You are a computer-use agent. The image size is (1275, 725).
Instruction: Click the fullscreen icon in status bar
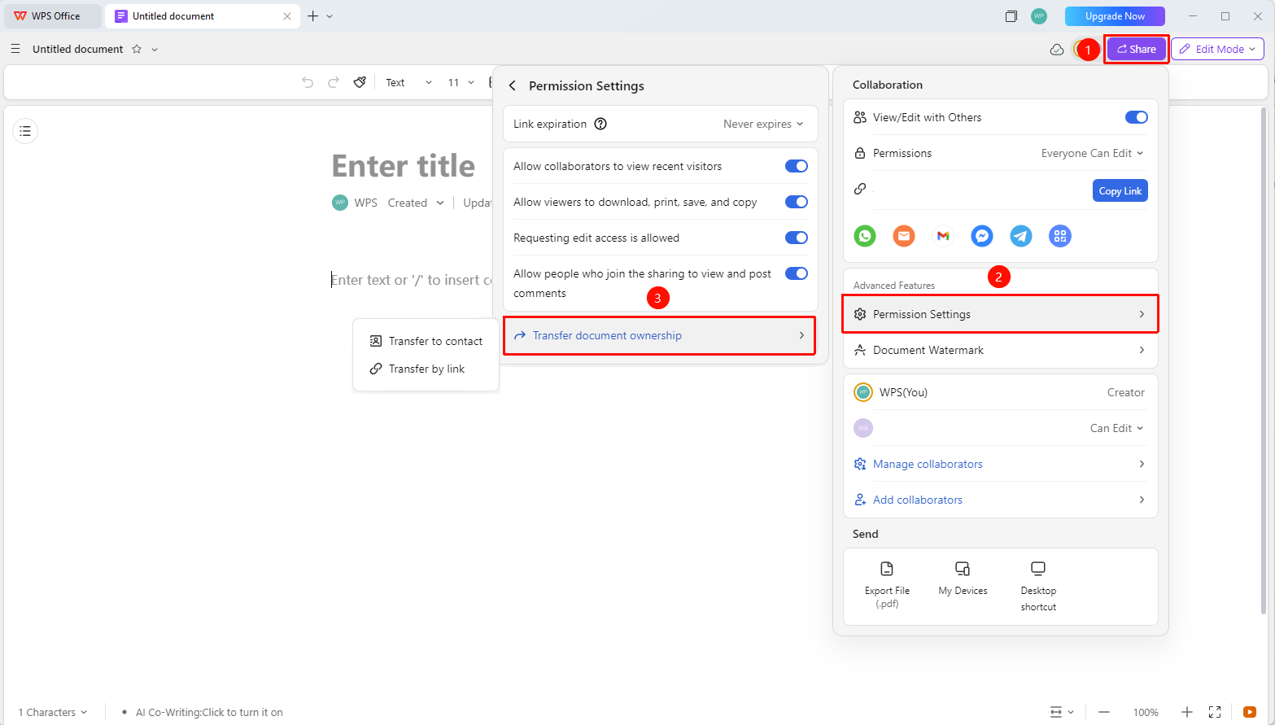pos(1215,712)
